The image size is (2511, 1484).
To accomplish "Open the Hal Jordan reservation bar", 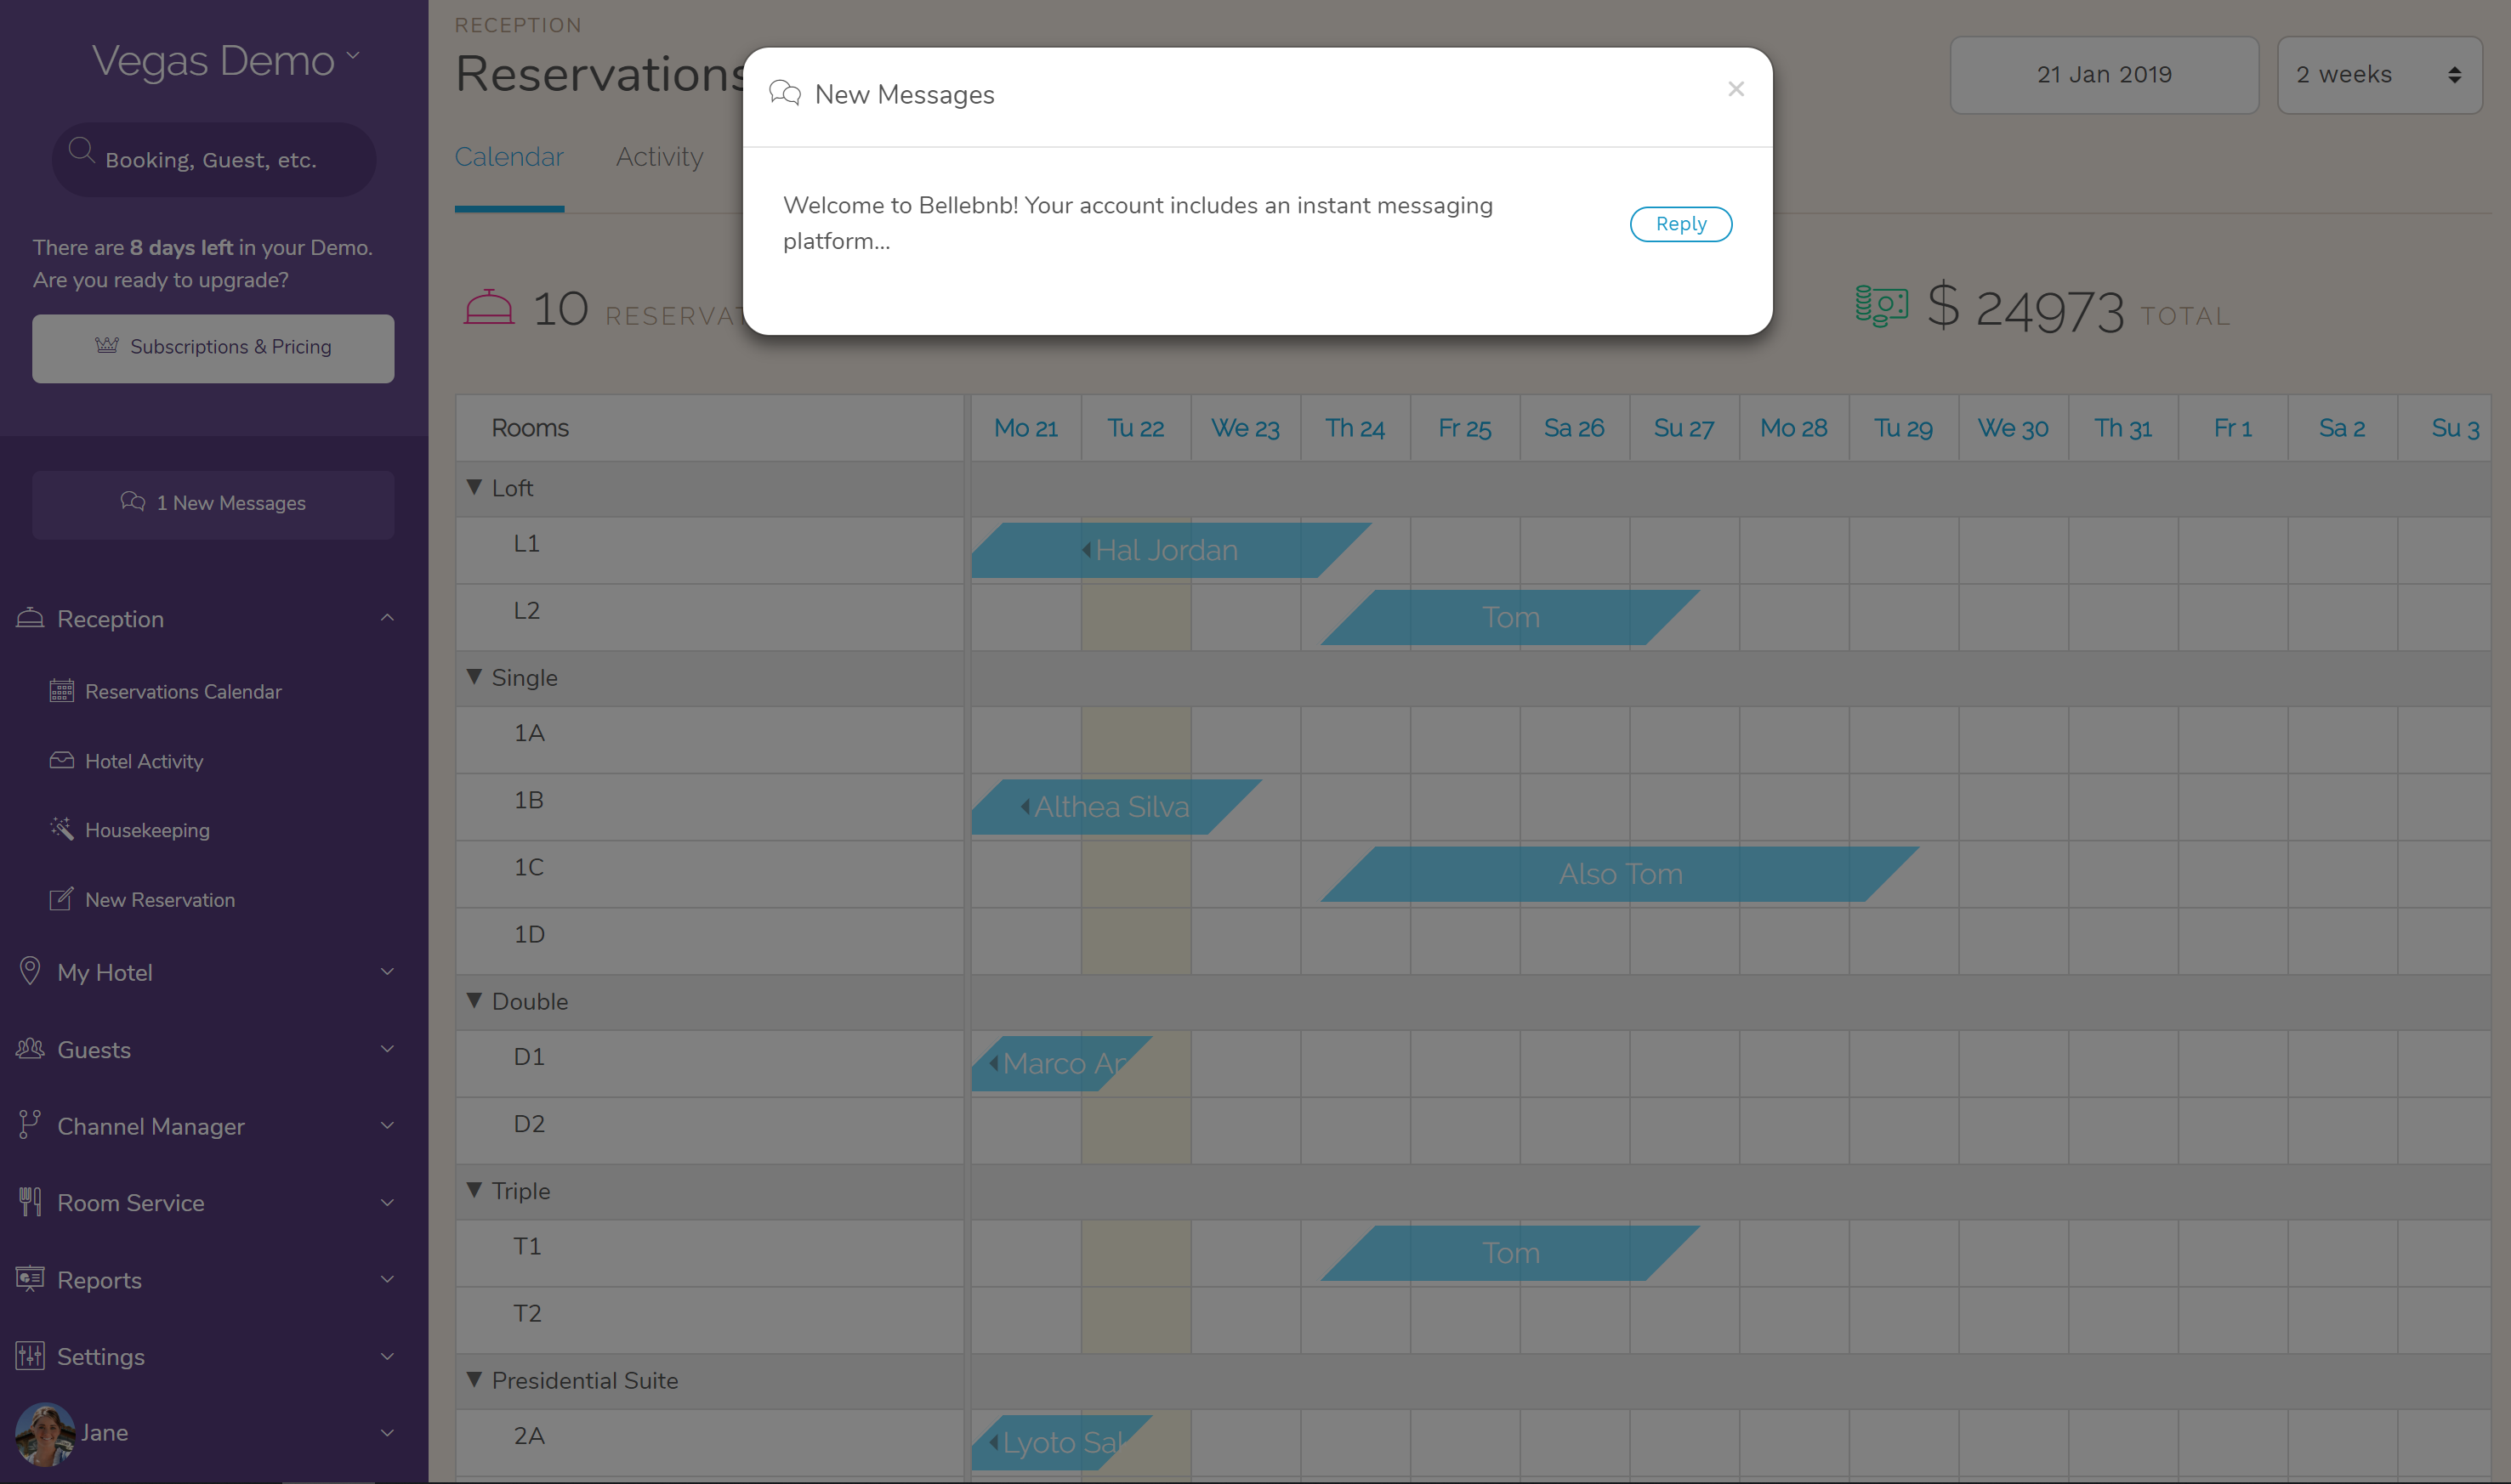I will coord(1170,550).
